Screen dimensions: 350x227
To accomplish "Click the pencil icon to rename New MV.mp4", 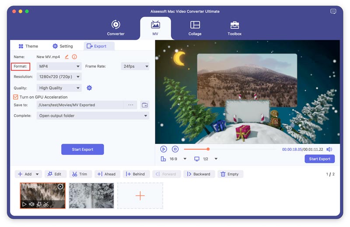I will click(x=66, y=57).
